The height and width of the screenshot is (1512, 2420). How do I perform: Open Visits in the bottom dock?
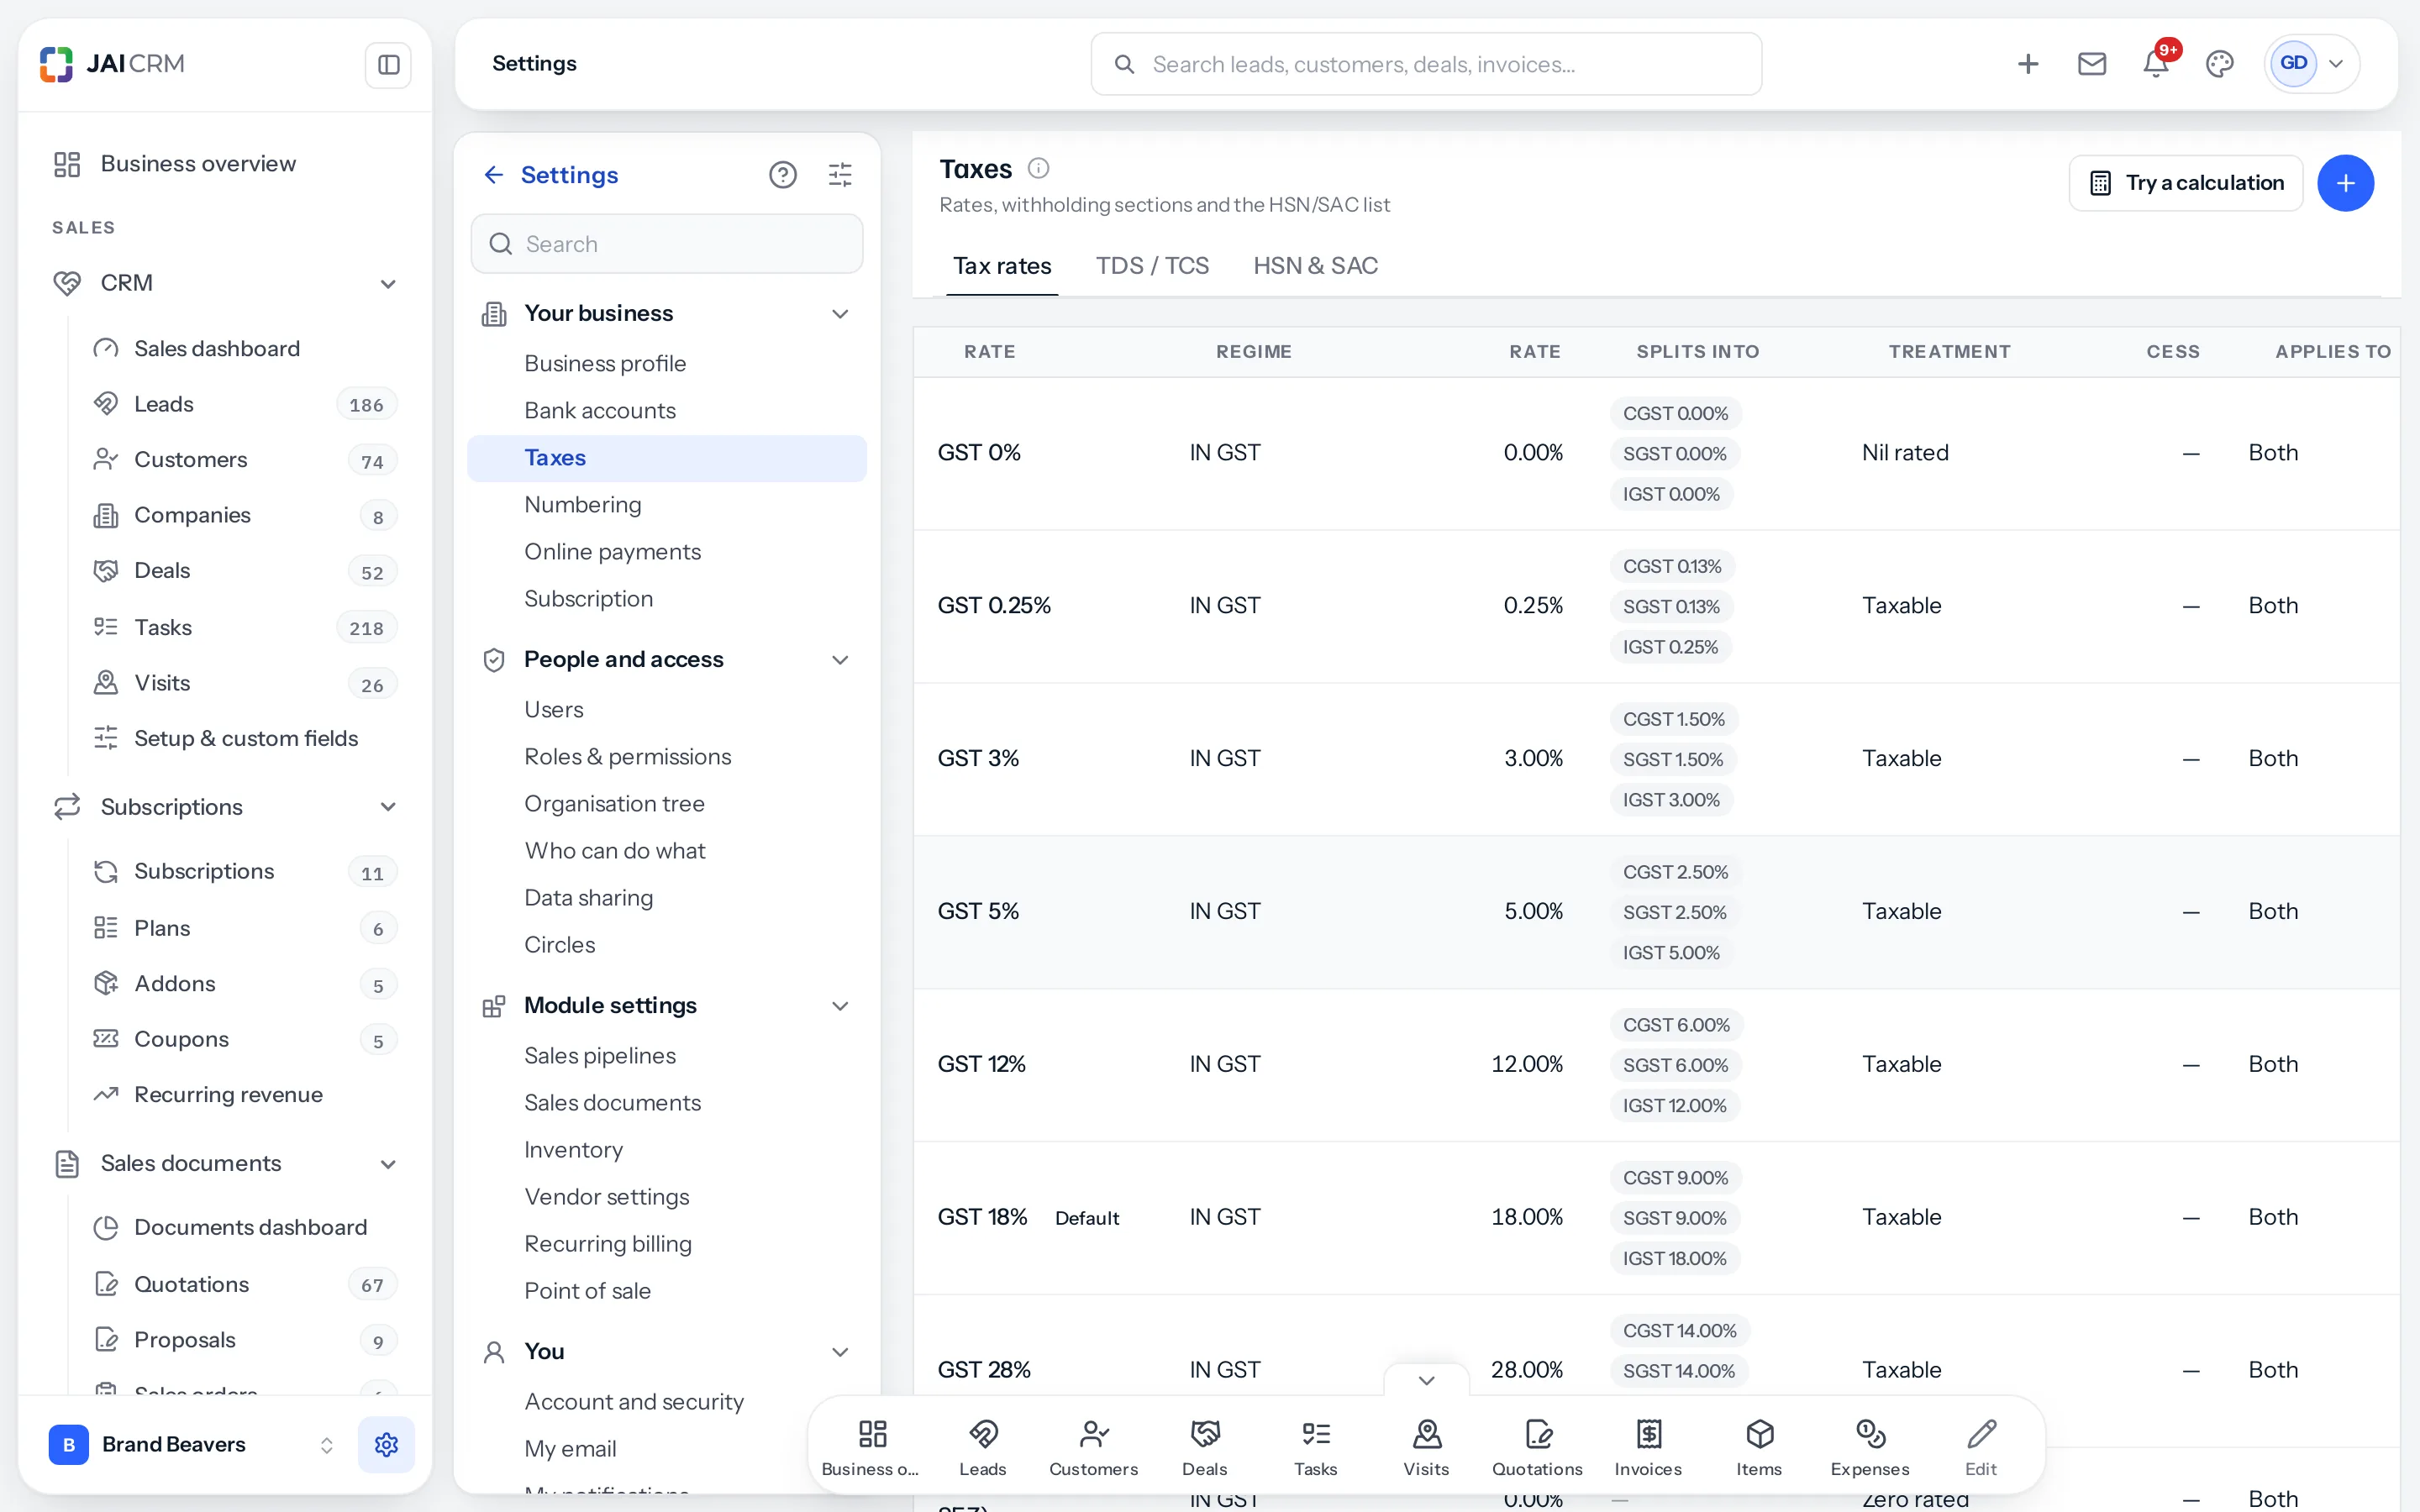point(1426,1446)
